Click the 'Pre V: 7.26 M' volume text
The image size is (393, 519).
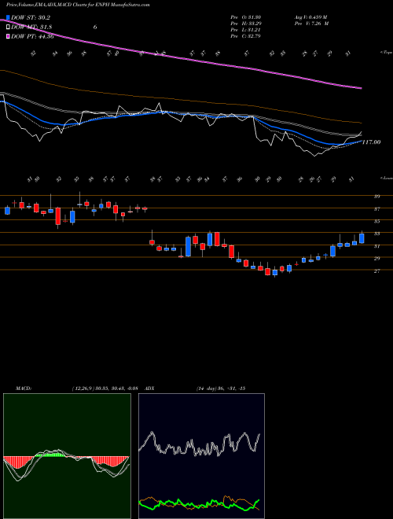pyautogui.click(x=311, y=24)
